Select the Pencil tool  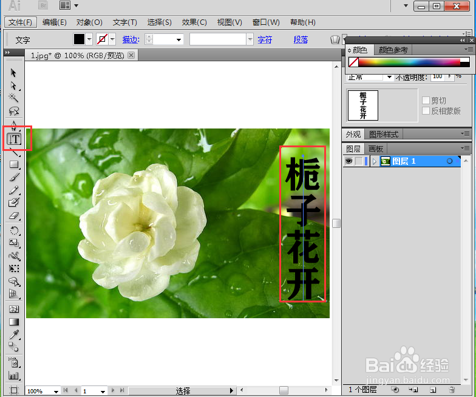pyautogui.click(x=14, y=190)
